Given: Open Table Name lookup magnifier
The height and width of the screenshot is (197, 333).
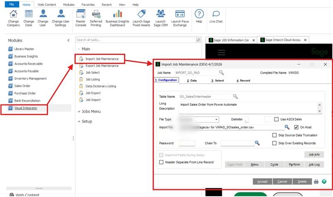Looking at the screenshot, I should pos(235,97).
